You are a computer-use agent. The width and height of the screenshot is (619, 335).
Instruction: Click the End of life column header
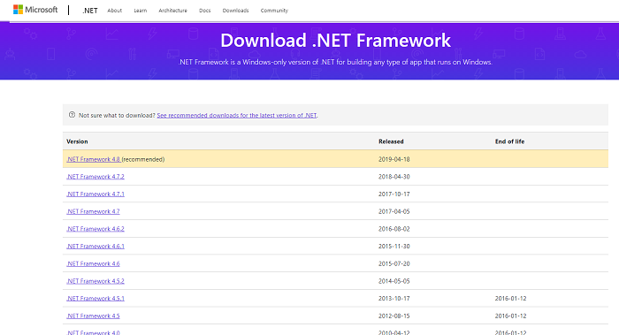click(x=509, y=141)
